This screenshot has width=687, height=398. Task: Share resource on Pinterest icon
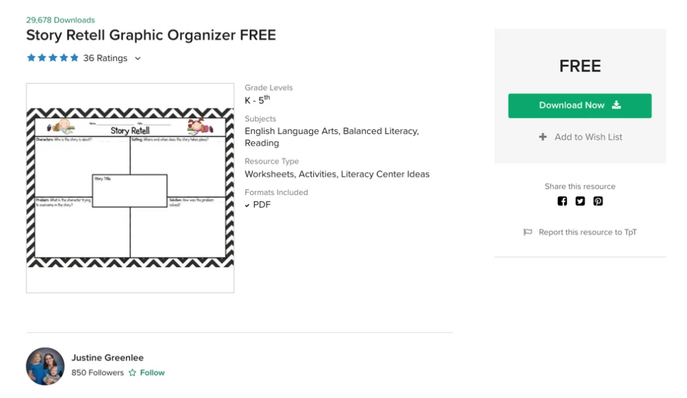tap(598, 201)
